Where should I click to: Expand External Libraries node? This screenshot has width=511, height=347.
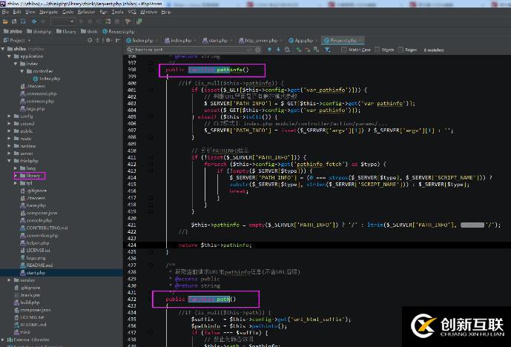point(3,340)
